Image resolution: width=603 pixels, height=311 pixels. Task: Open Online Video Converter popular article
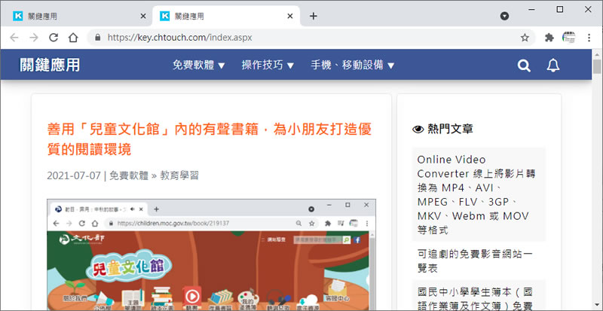[479, 194]
